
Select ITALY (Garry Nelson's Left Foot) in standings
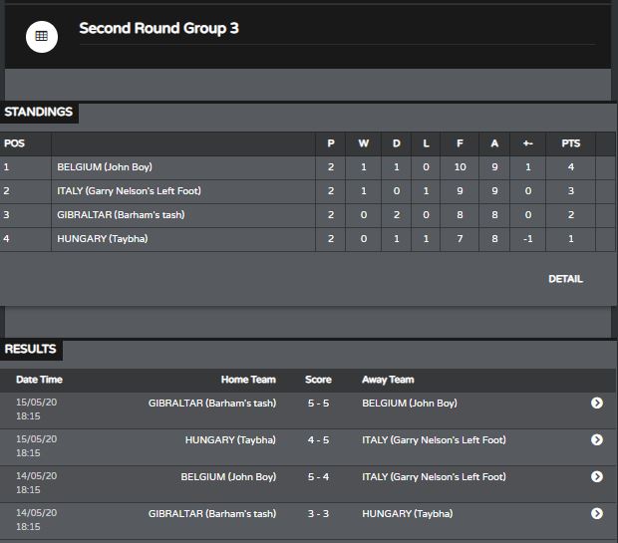(129, 191)
